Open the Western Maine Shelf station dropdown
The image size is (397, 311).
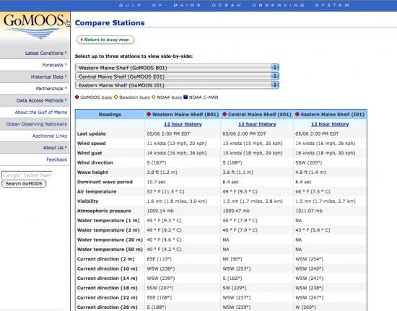point(177,68)
